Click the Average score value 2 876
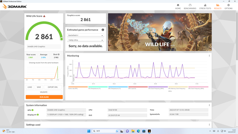 point(43,57)
